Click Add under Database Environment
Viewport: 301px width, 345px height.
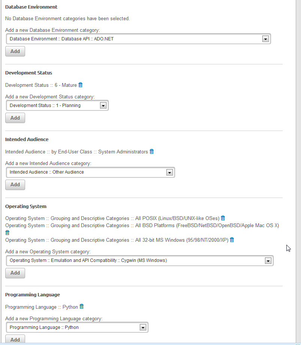pos(15,51)
